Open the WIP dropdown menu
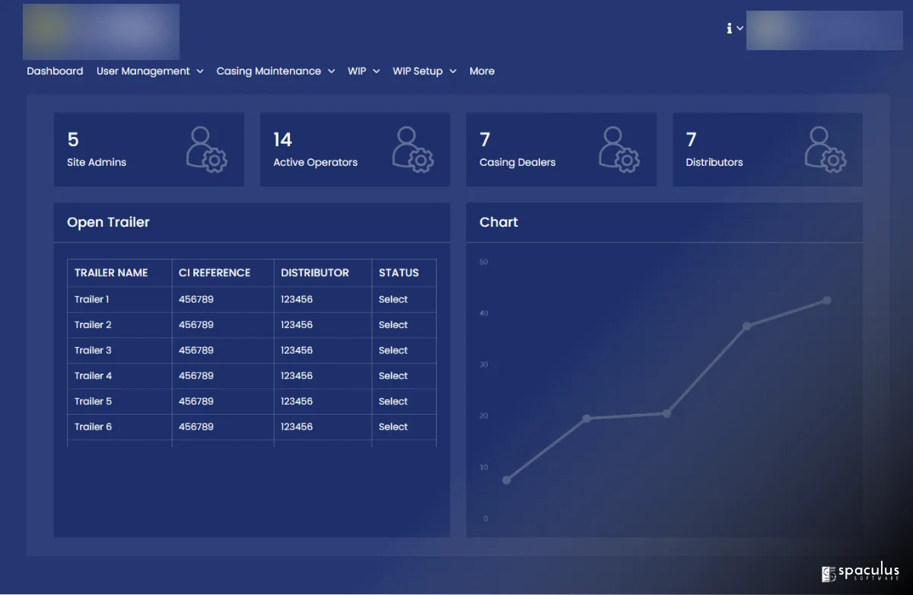Viewport: 913px width, 595px height. pos(363,71)
